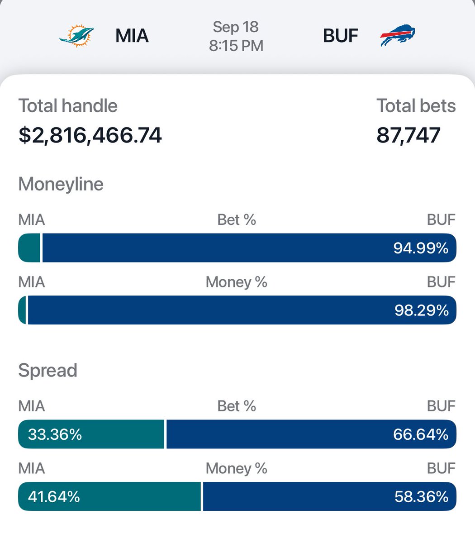Tap the Bet % label under Moneyline
475x543 pixels.
(237, 220)
